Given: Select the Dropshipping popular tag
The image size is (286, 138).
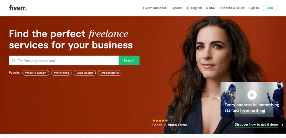Looking at the screenshot, I should (110, 73).
